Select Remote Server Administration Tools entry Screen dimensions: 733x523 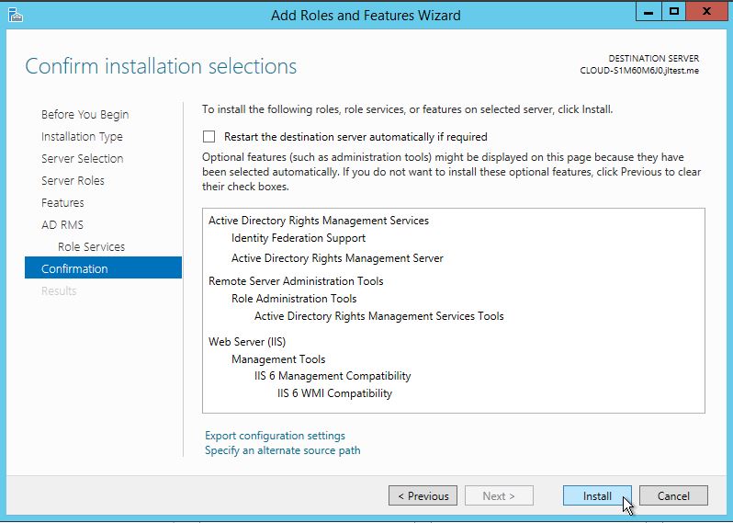(296, 281)
